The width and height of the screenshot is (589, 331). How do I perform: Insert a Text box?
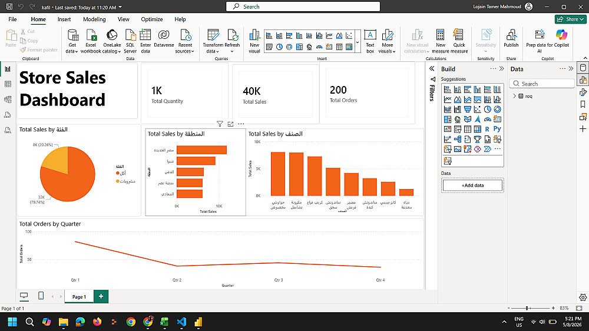(370, 41)
